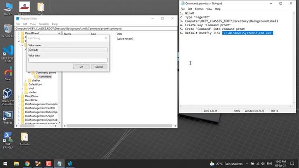The width and height of the screenshot is (299, 168).
Task: Close the Edit String dialog
Action: 106,38
